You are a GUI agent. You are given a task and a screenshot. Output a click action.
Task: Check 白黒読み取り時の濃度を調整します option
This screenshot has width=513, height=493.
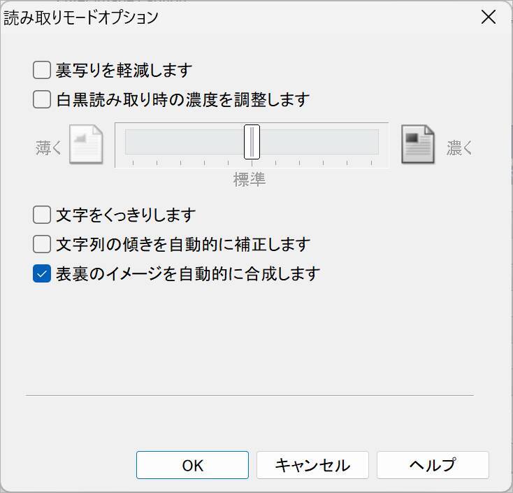coord(42,99)
